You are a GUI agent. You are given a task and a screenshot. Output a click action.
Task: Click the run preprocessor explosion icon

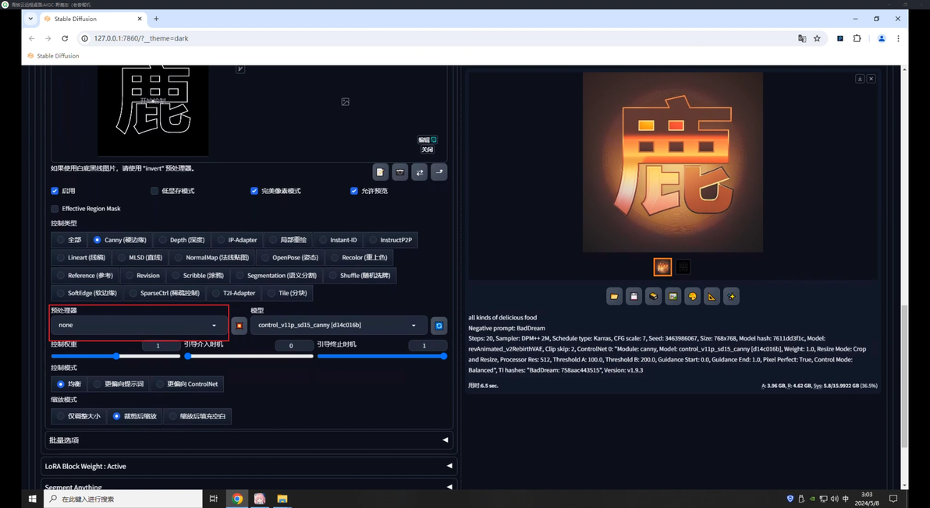coord(239,326)
